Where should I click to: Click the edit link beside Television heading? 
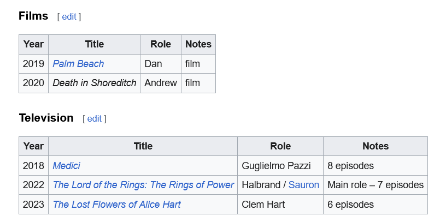coord(95,118)
